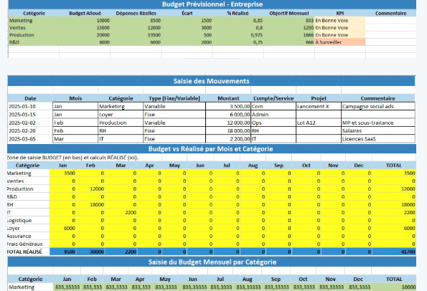Select the amount cell 18 000,00
Image resolution: width=427 pixels, height=291 pixels.
228,131
